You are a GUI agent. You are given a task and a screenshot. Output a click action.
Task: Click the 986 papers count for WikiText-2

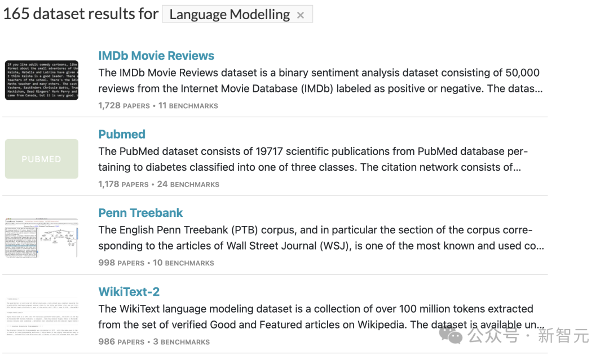pyautogui.click(x=121, y=342)
